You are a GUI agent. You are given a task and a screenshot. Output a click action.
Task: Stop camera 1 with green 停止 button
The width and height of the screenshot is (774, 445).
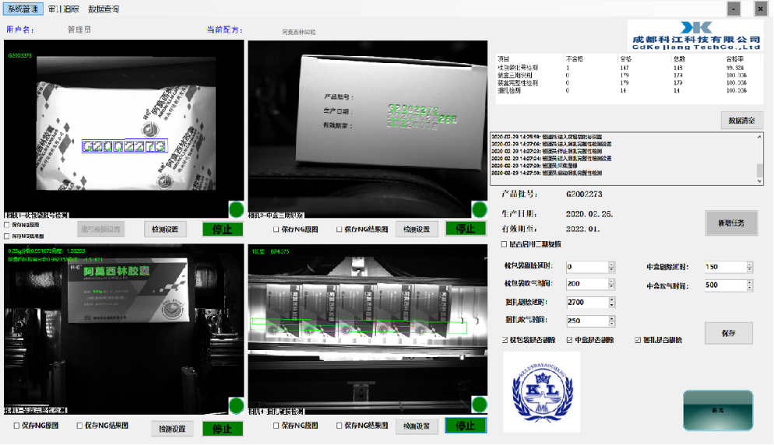click(223, 230)
